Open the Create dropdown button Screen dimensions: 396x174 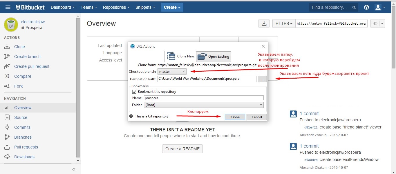[x=172, y=7]
